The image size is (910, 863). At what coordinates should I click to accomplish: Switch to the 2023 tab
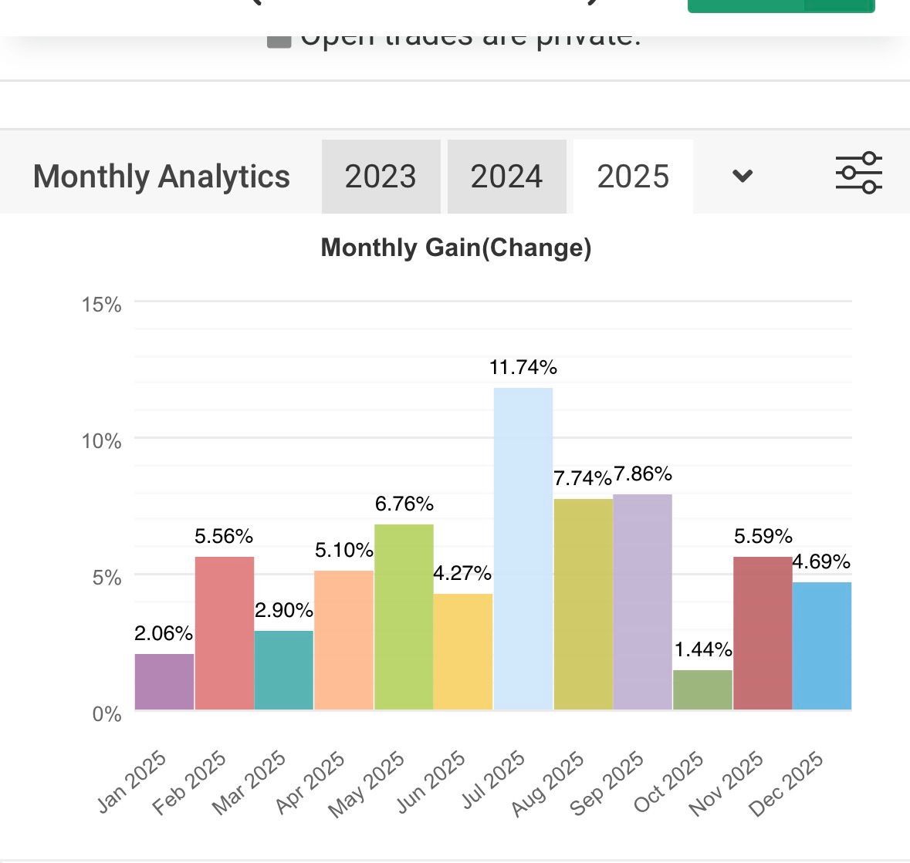[x=381, y=177]
